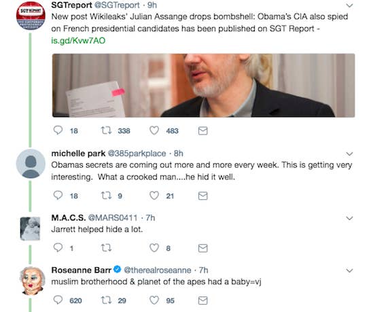Retweet michelle park's tweet

(106, 196)
